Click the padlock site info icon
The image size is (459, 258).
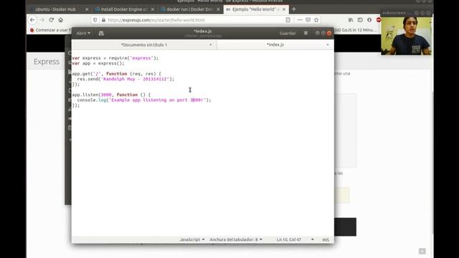[103, 20]
